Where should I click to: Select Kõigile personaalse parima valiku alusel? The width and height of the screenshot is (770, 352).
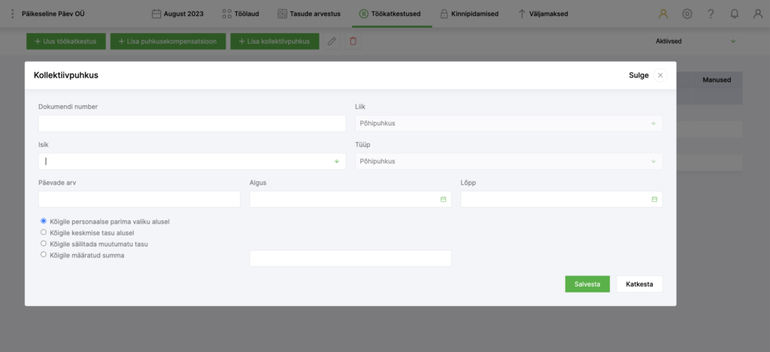44,221
